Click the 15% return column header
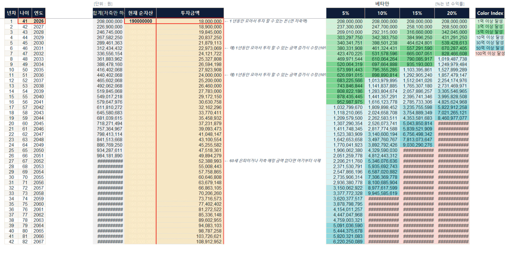Image resolution: width=506 pixels, height=255 pixels. (417, 13)
